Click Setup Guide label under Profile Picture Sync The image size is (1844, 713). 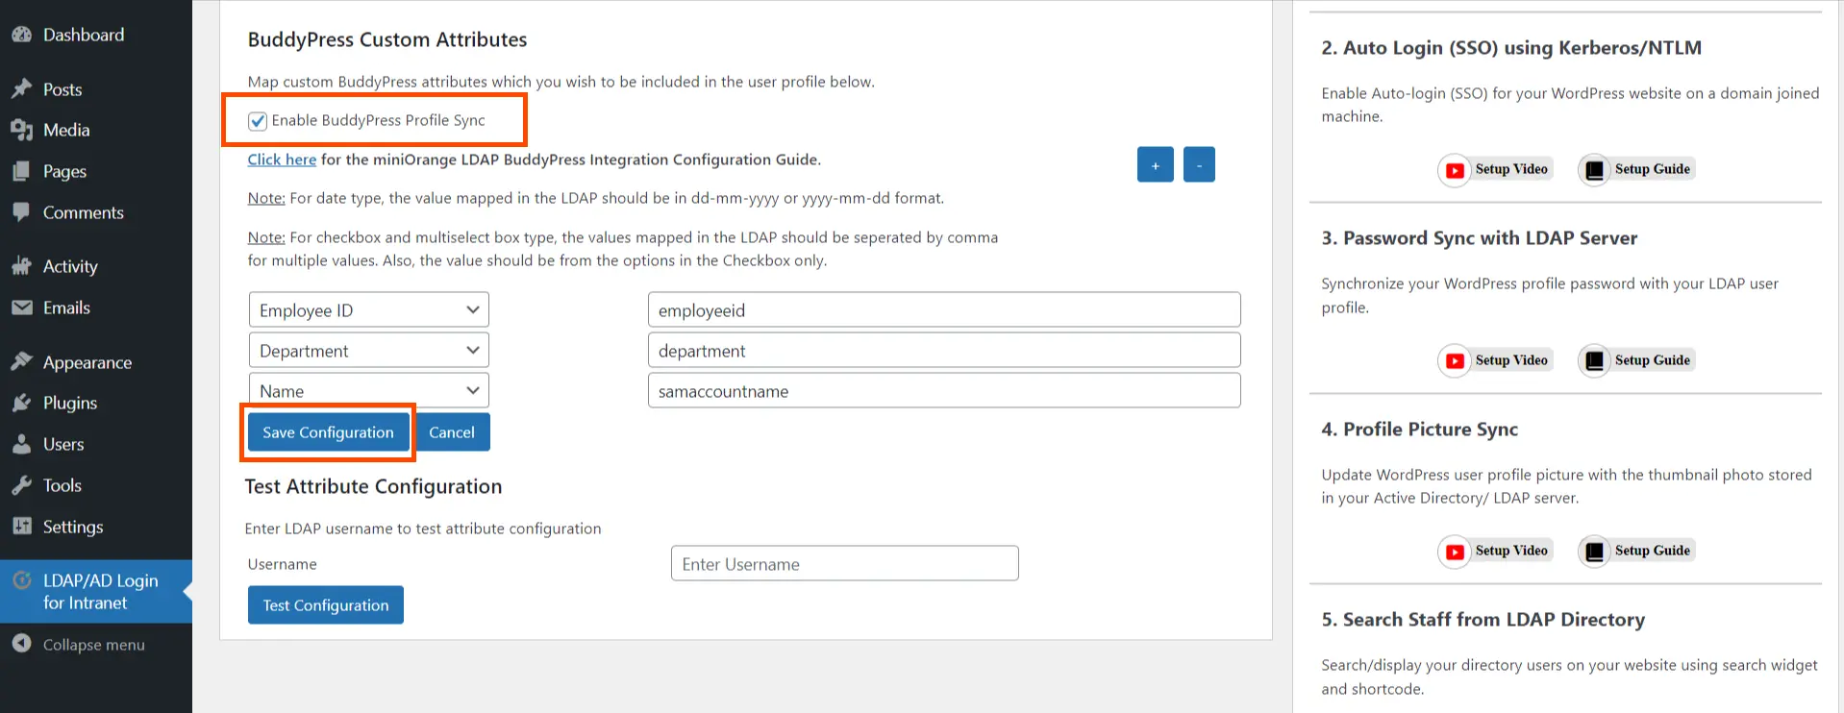pos(1652,551)
